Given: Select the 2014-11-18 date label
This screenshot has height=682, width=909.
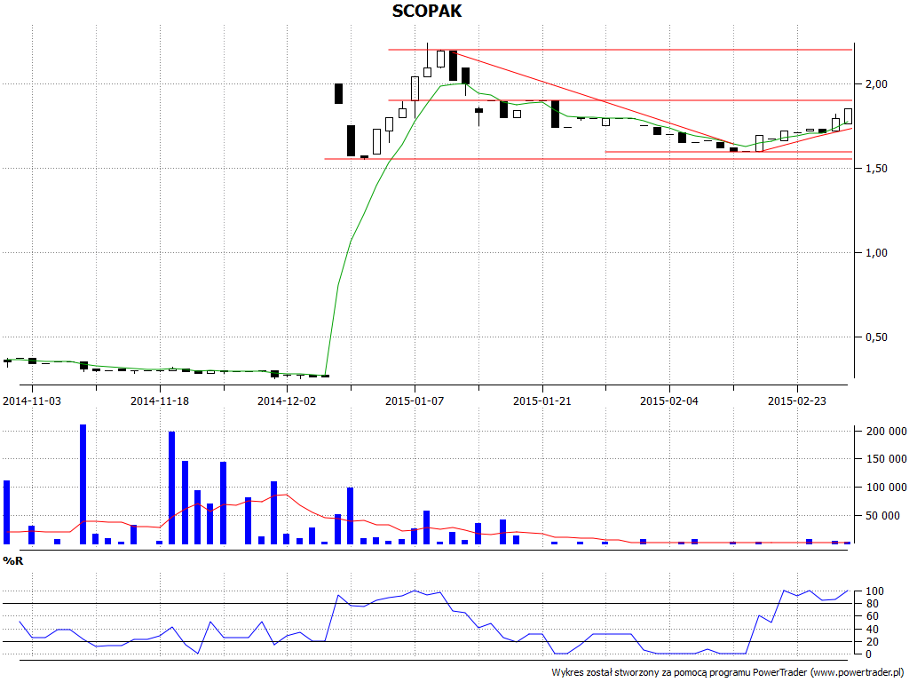Looking at the screenshot, I should point(160,400).
